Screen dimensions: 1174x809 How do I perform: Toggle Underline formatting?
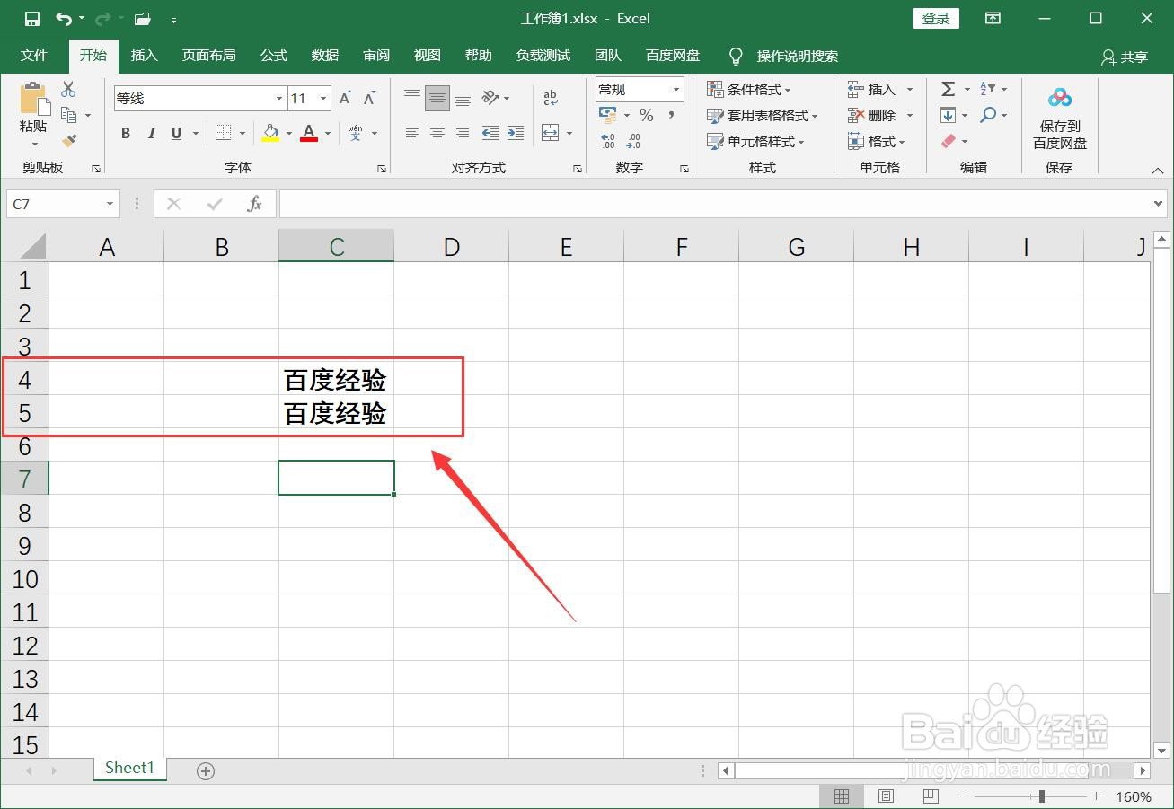[x=176, y=134]
